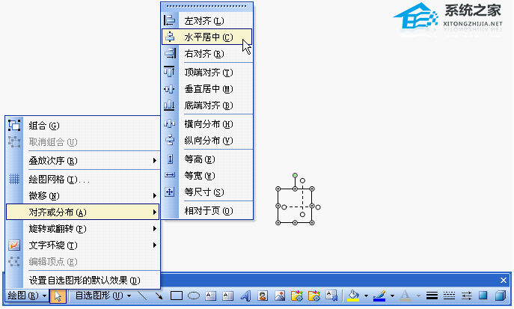The image size is (514, 309).
Task: Select the Rectangle shape tool
Action: point(177,296)
